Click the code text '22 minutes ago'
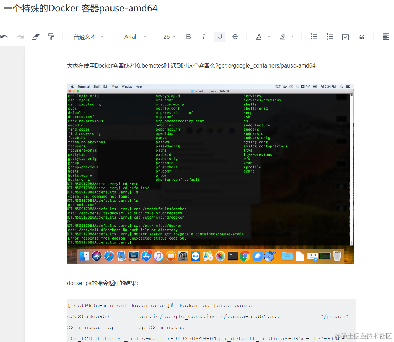394x342 pixels. (x=92, y=328)
